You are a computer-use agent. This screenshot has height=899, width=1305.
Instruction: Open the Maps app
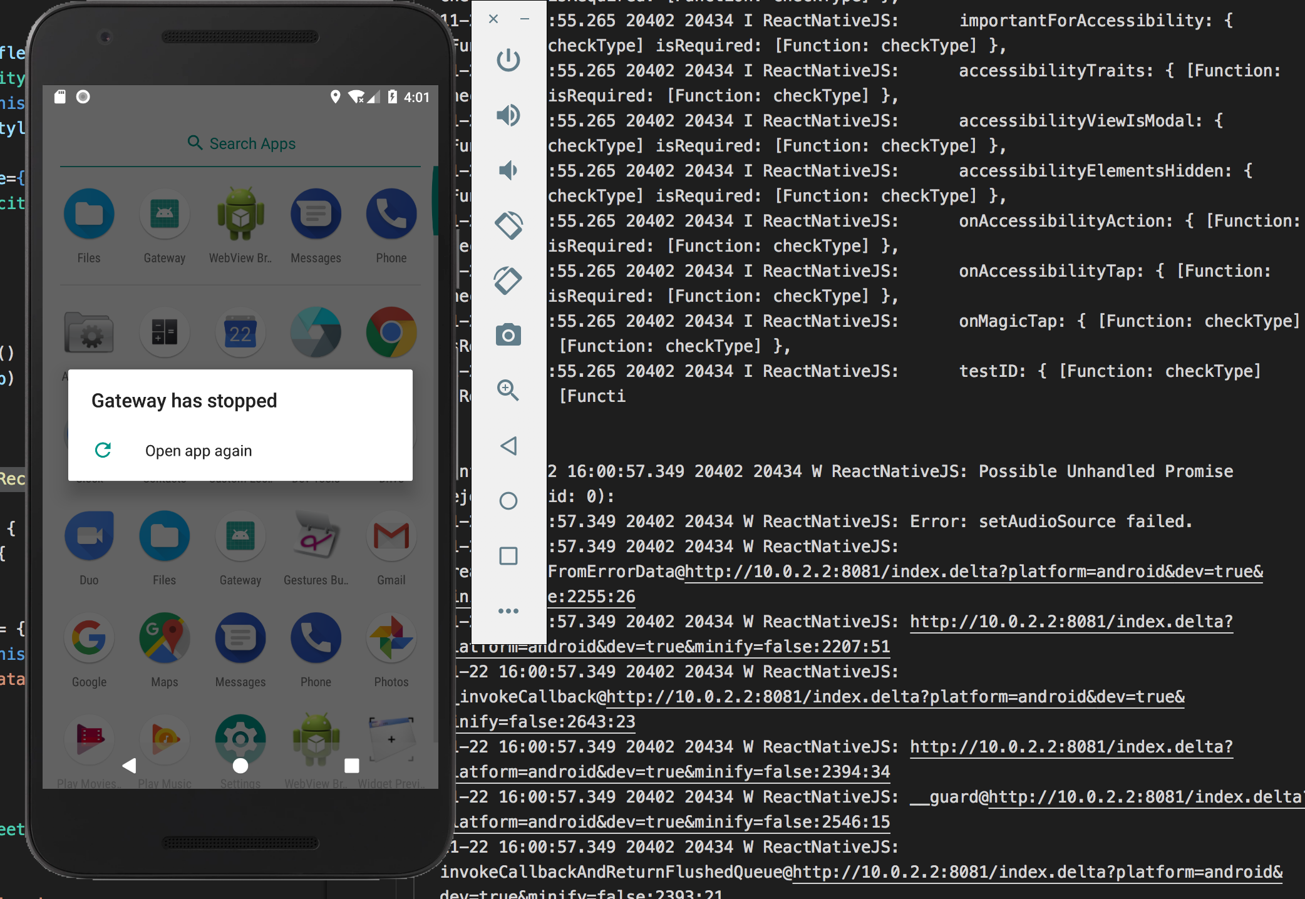165,650
